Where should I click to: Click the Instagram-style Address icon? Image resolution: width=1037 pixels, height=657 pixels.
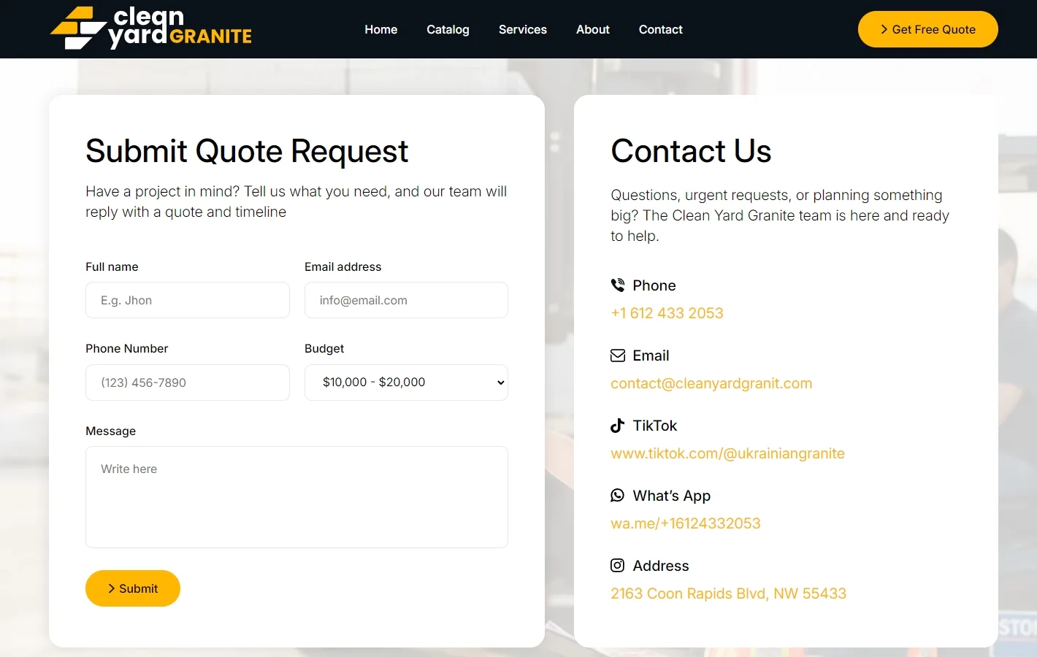(x=618, y=566)
